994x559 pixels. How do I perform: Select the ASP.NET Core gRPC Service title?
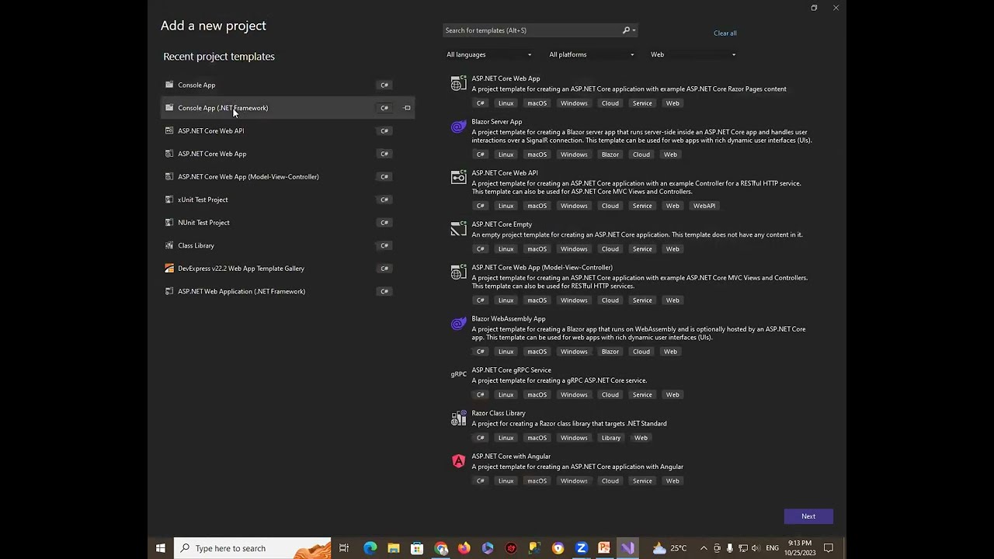[x=511, y=370]
